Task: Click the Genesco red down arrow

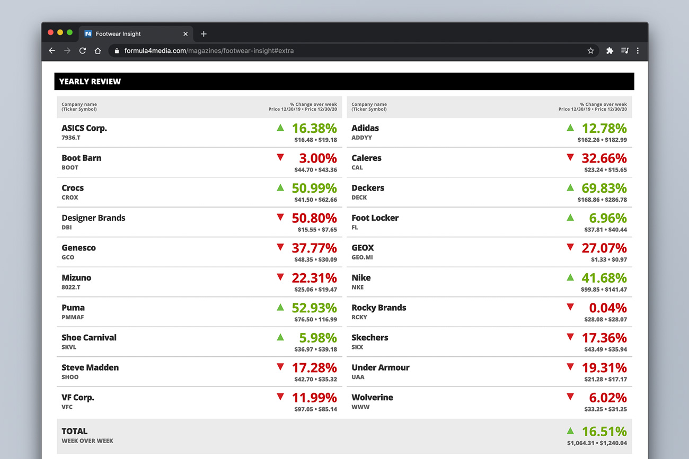Action: (x=280, y=247)
